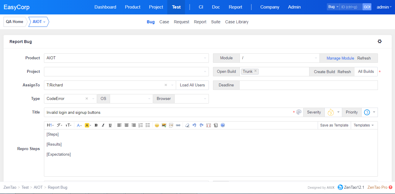Open form settings gear icon
The width and height of the screenshot is (395, 194).
[380, 42]
